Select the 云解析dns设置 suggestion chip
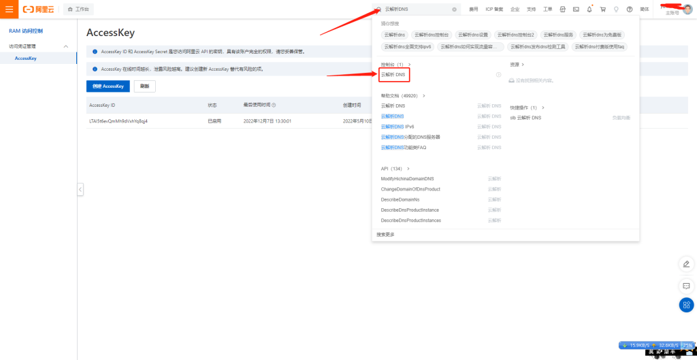The height and width of the screenshot is (360, 697). tap(474, 35)
